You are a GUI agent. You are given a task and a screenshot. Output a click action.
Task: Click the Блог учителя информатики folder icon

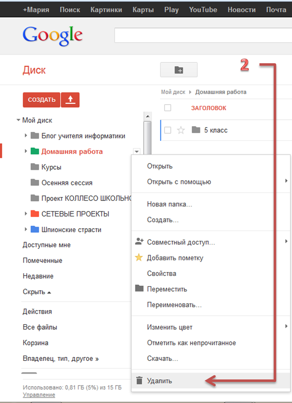click(35, 136)
